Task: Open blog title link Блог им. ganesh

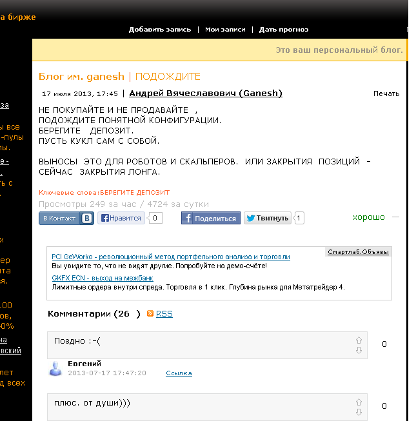Action: (81, 77)
